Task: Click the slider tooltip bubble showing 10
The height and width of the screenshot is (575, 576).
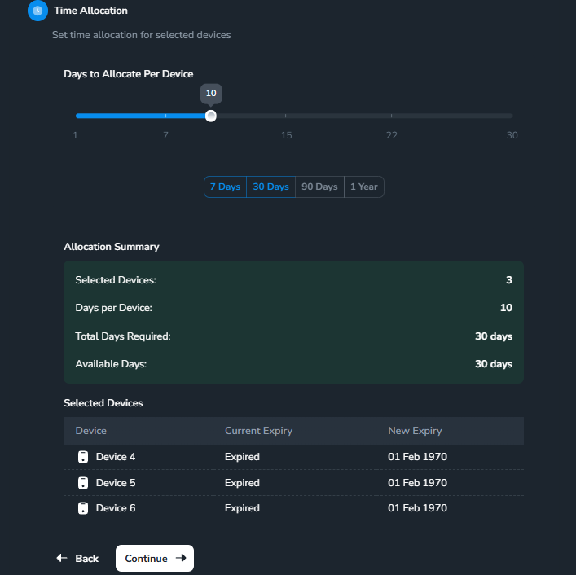Action: tap(211, 94)
